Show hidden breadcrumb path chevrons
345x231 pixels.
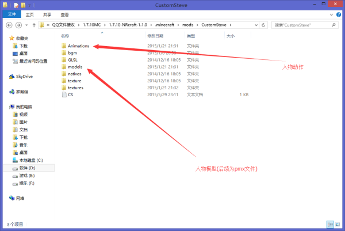[48, 25]
